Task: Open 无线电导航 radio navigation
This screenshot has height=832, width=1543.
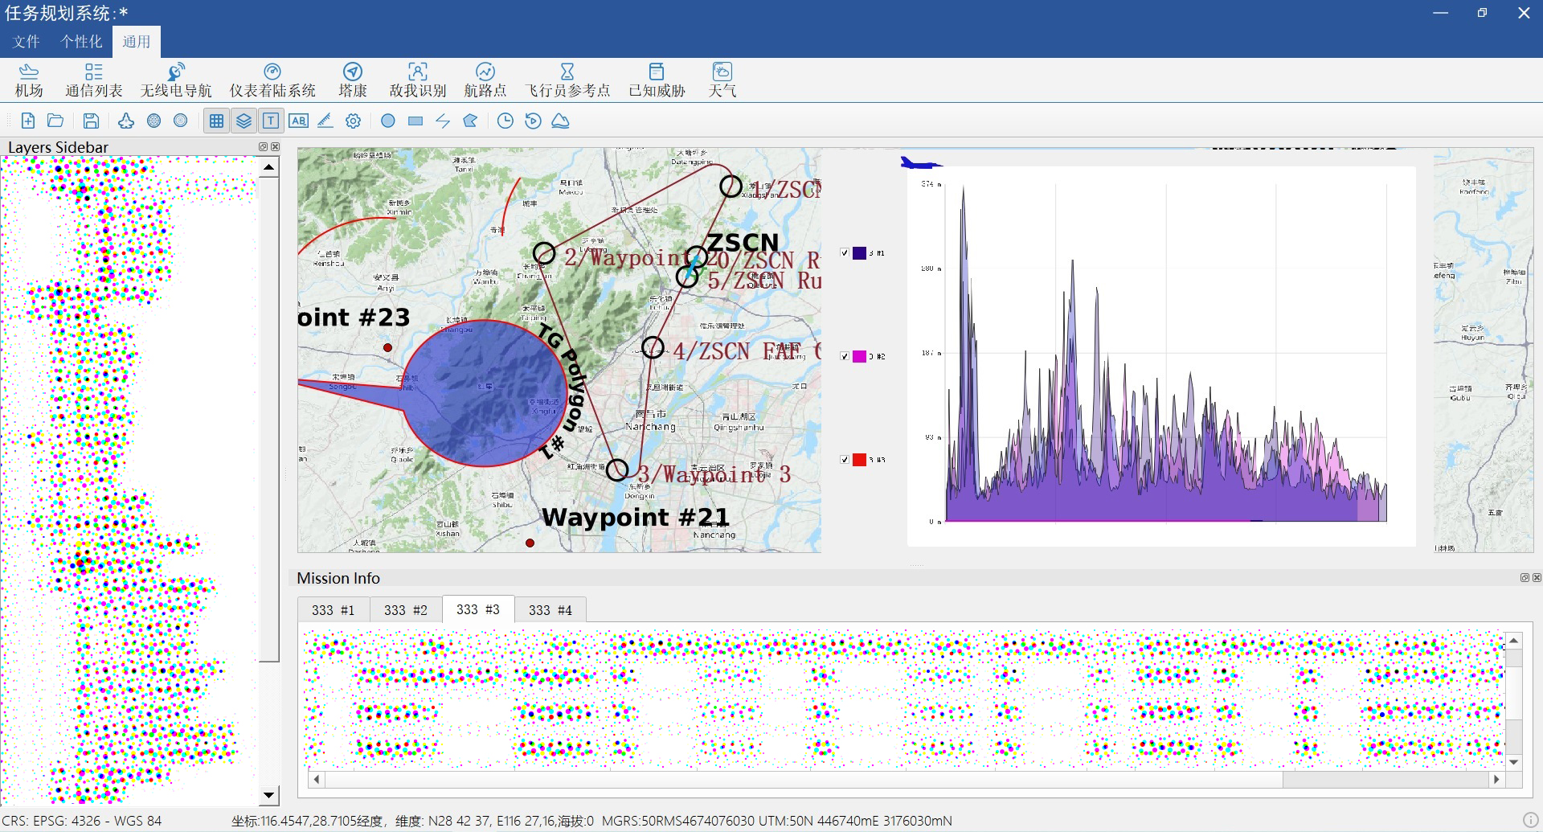Action: pos(176,80)
